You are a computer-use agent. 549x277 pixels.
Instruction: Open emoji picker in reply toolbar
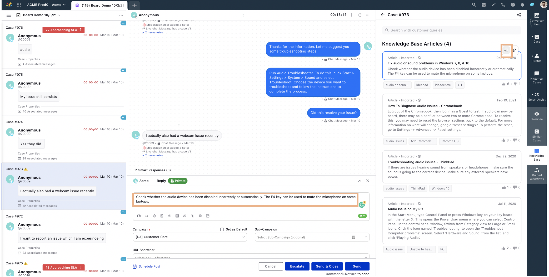[200, 216]
